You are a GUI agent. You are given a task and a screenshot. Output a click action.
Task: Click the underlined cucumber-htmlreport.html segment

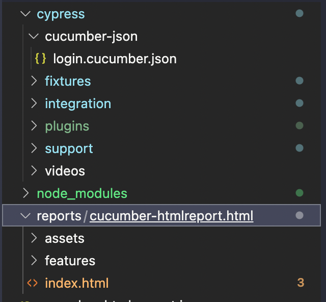tap(171, 216)
